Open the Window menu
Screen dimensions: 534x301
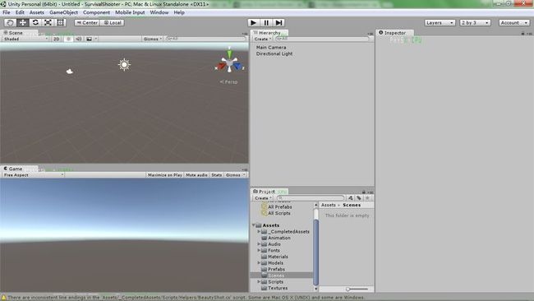[x=159, y=12]
